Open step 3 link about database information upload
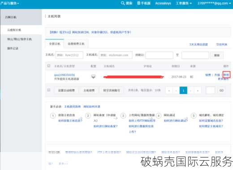The width and height of the screenshot is (233, 170). point(141,129)
